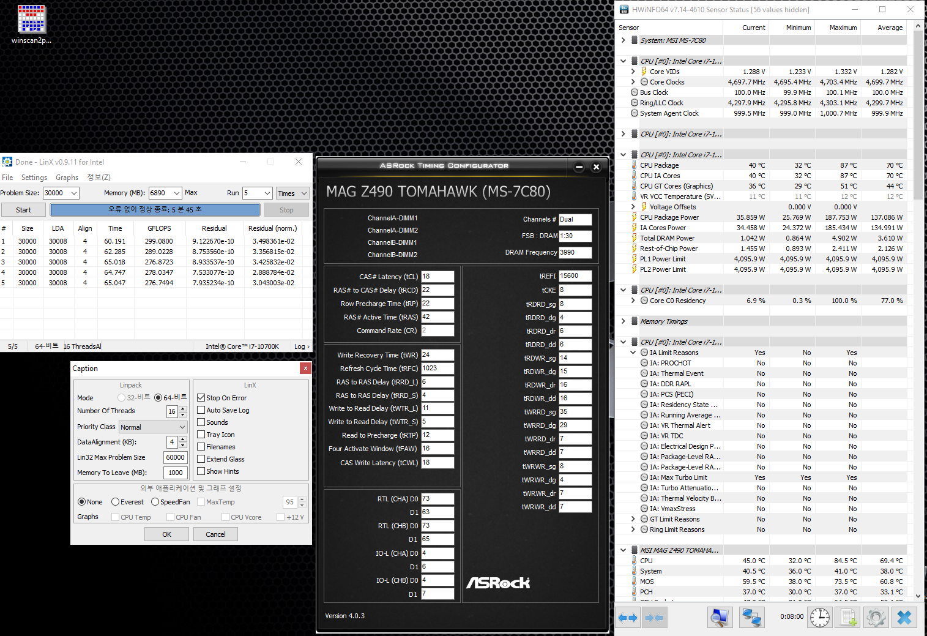
Task: Click the HWiNFO sensor list vertical scrollbar
Action: (918, 311)
